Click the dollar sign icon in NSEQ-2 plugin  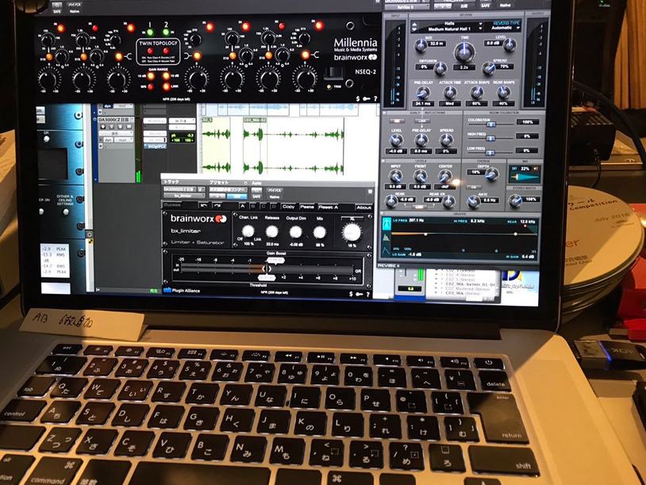(x=358, y=98)
